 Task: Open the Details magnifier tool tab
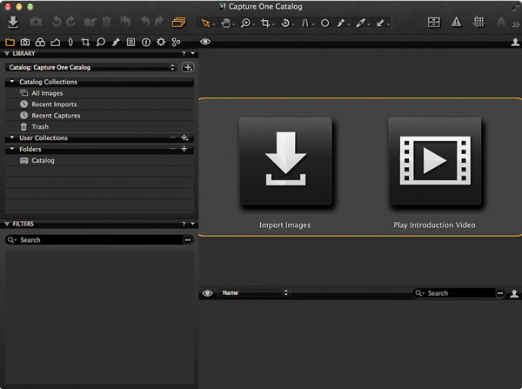(101, 43)
